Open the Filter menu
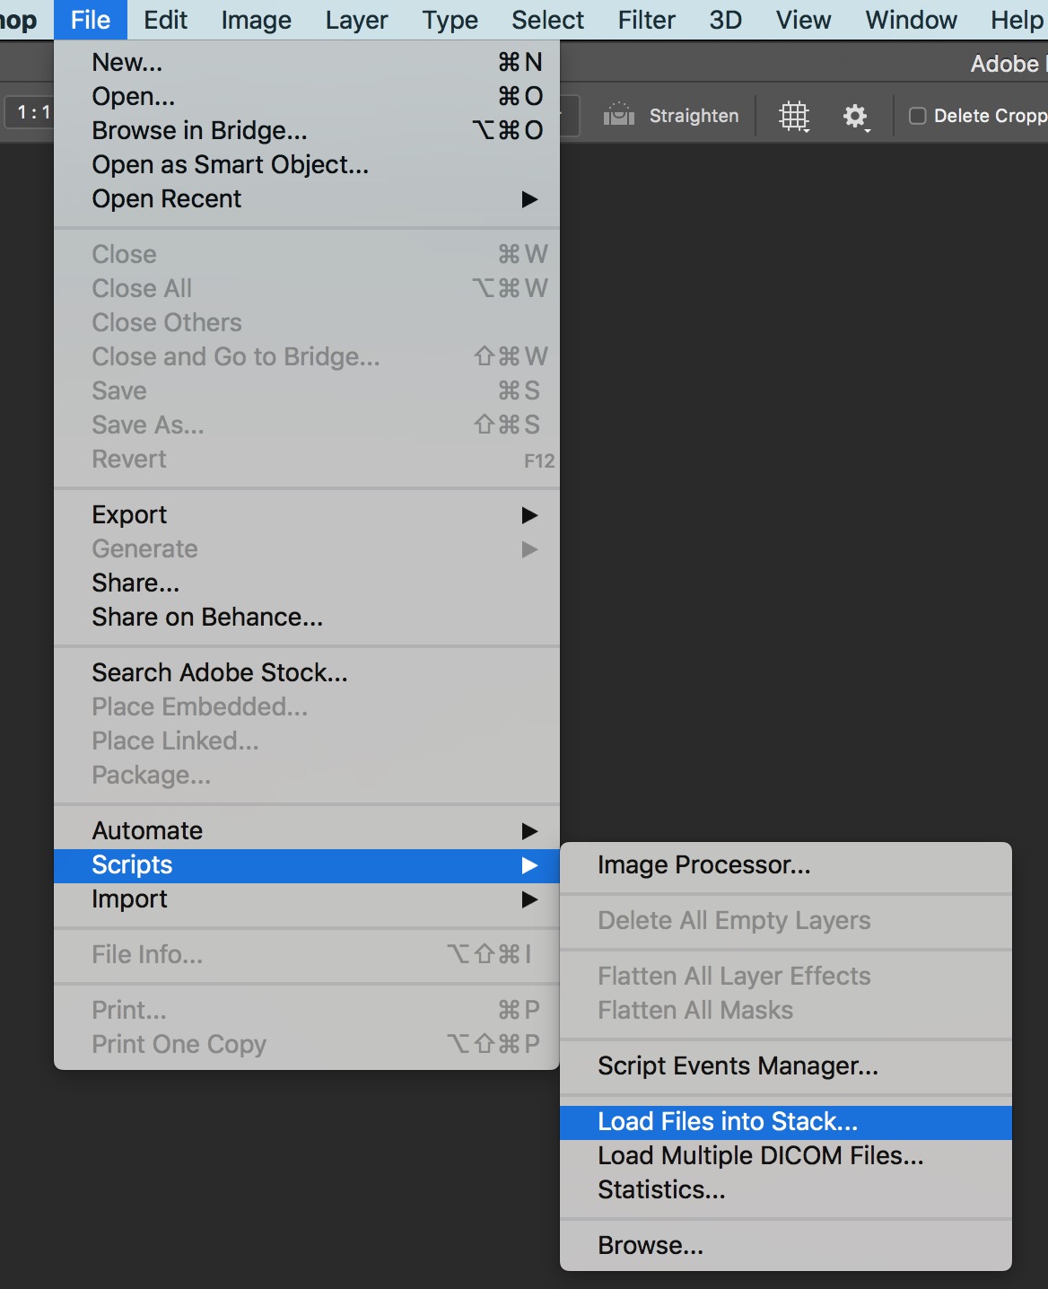Image resolution: width=1048 pixels, height=1289 pixels. tap(646, 19)
